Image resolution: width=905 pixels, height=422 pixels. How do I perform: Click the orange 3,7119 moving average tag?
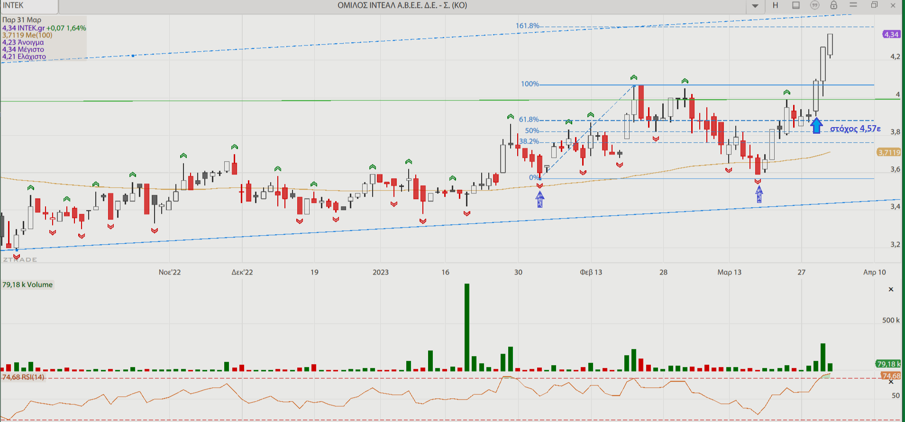click(x=889, y=152)
